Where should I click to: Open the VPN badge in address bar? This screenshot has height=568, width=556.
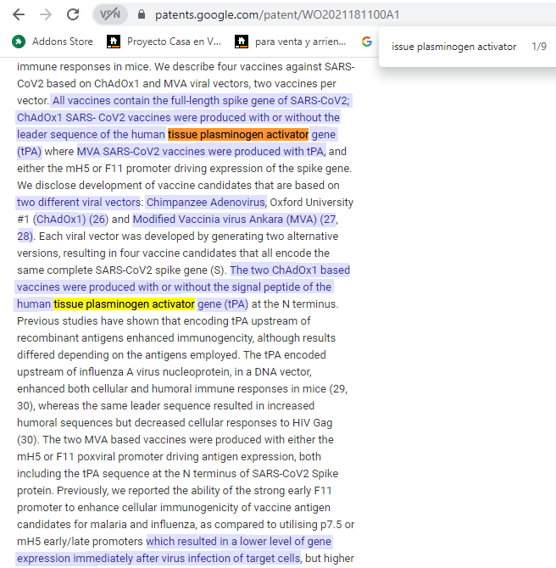coord(109,14)
